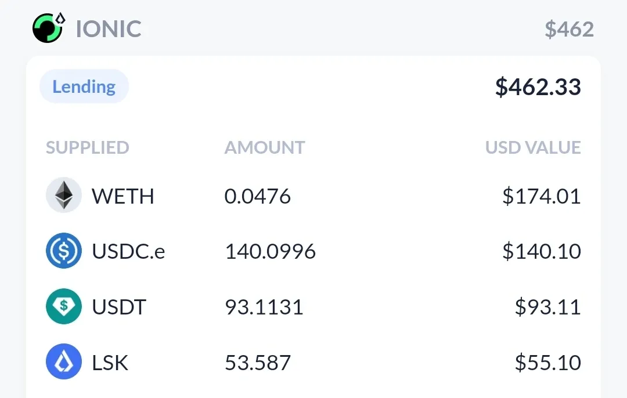The image size is (627, 398).
Task: Select the Lending category tag
Action: point(84,86)
